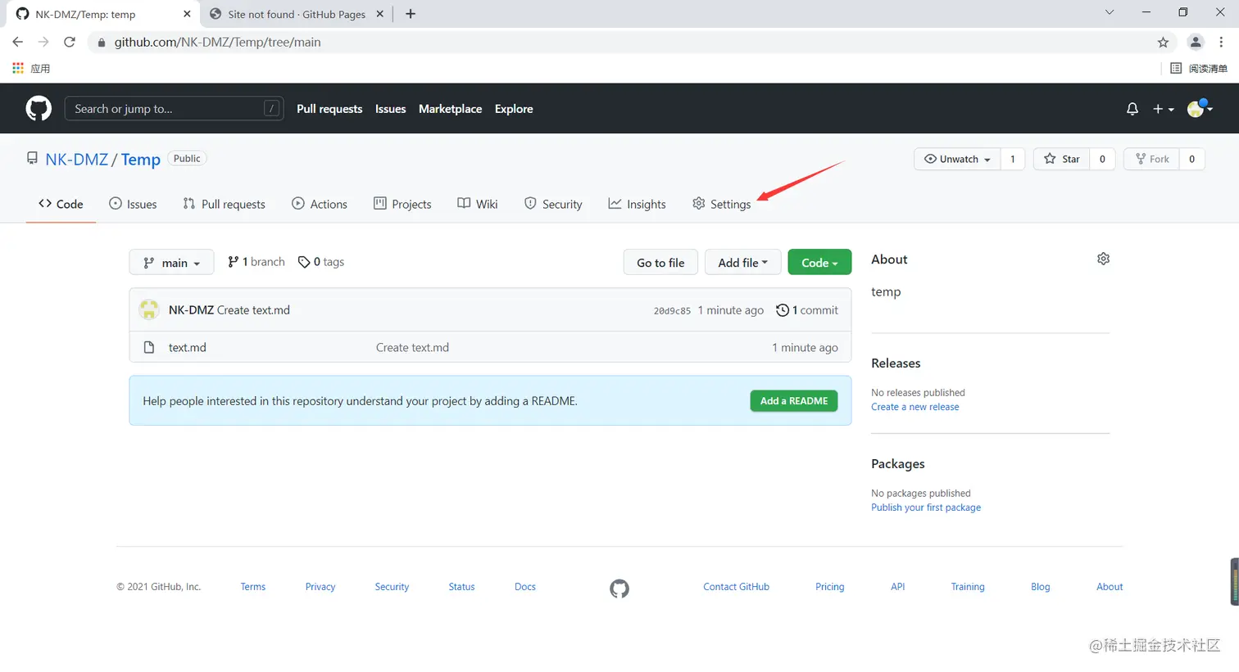Open the footer Pricing link
Screen dimensions: 1239x672
pos(830,587)
